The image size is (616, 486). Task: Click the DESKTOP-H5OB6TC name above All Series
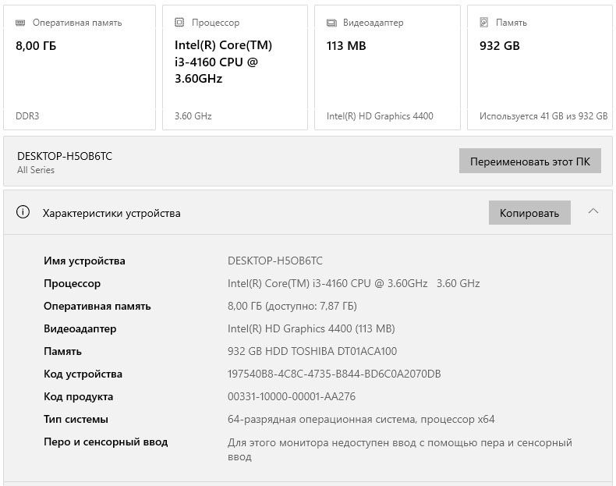click(65, 156)
